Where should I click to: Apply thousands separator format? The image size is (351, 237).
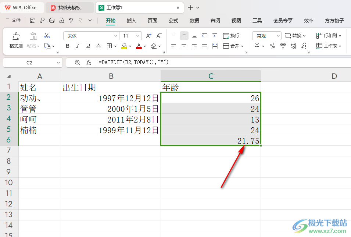point(283,46)
